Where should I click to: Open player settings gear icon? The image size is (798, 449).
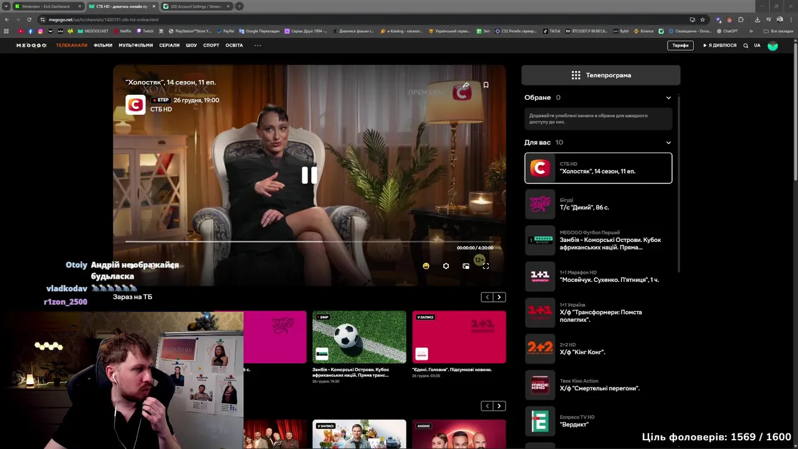pos(446,266)
